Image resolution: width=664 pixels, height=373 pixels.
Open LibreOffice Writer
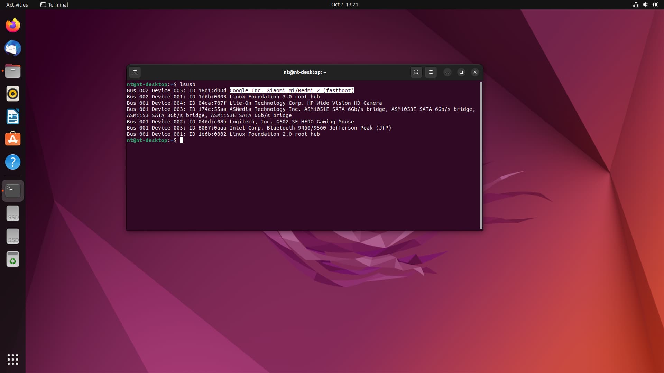(13, 116)
